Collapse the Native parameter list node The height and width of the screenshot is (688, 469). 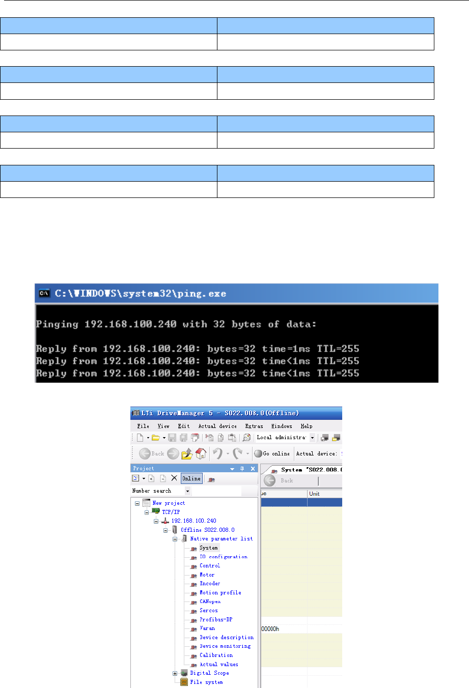point(175,539)
